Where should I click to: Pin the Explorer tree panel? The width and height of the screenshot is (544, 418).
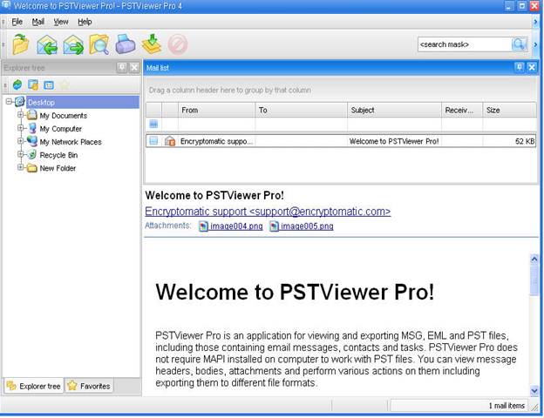click(x=122, y=67)
